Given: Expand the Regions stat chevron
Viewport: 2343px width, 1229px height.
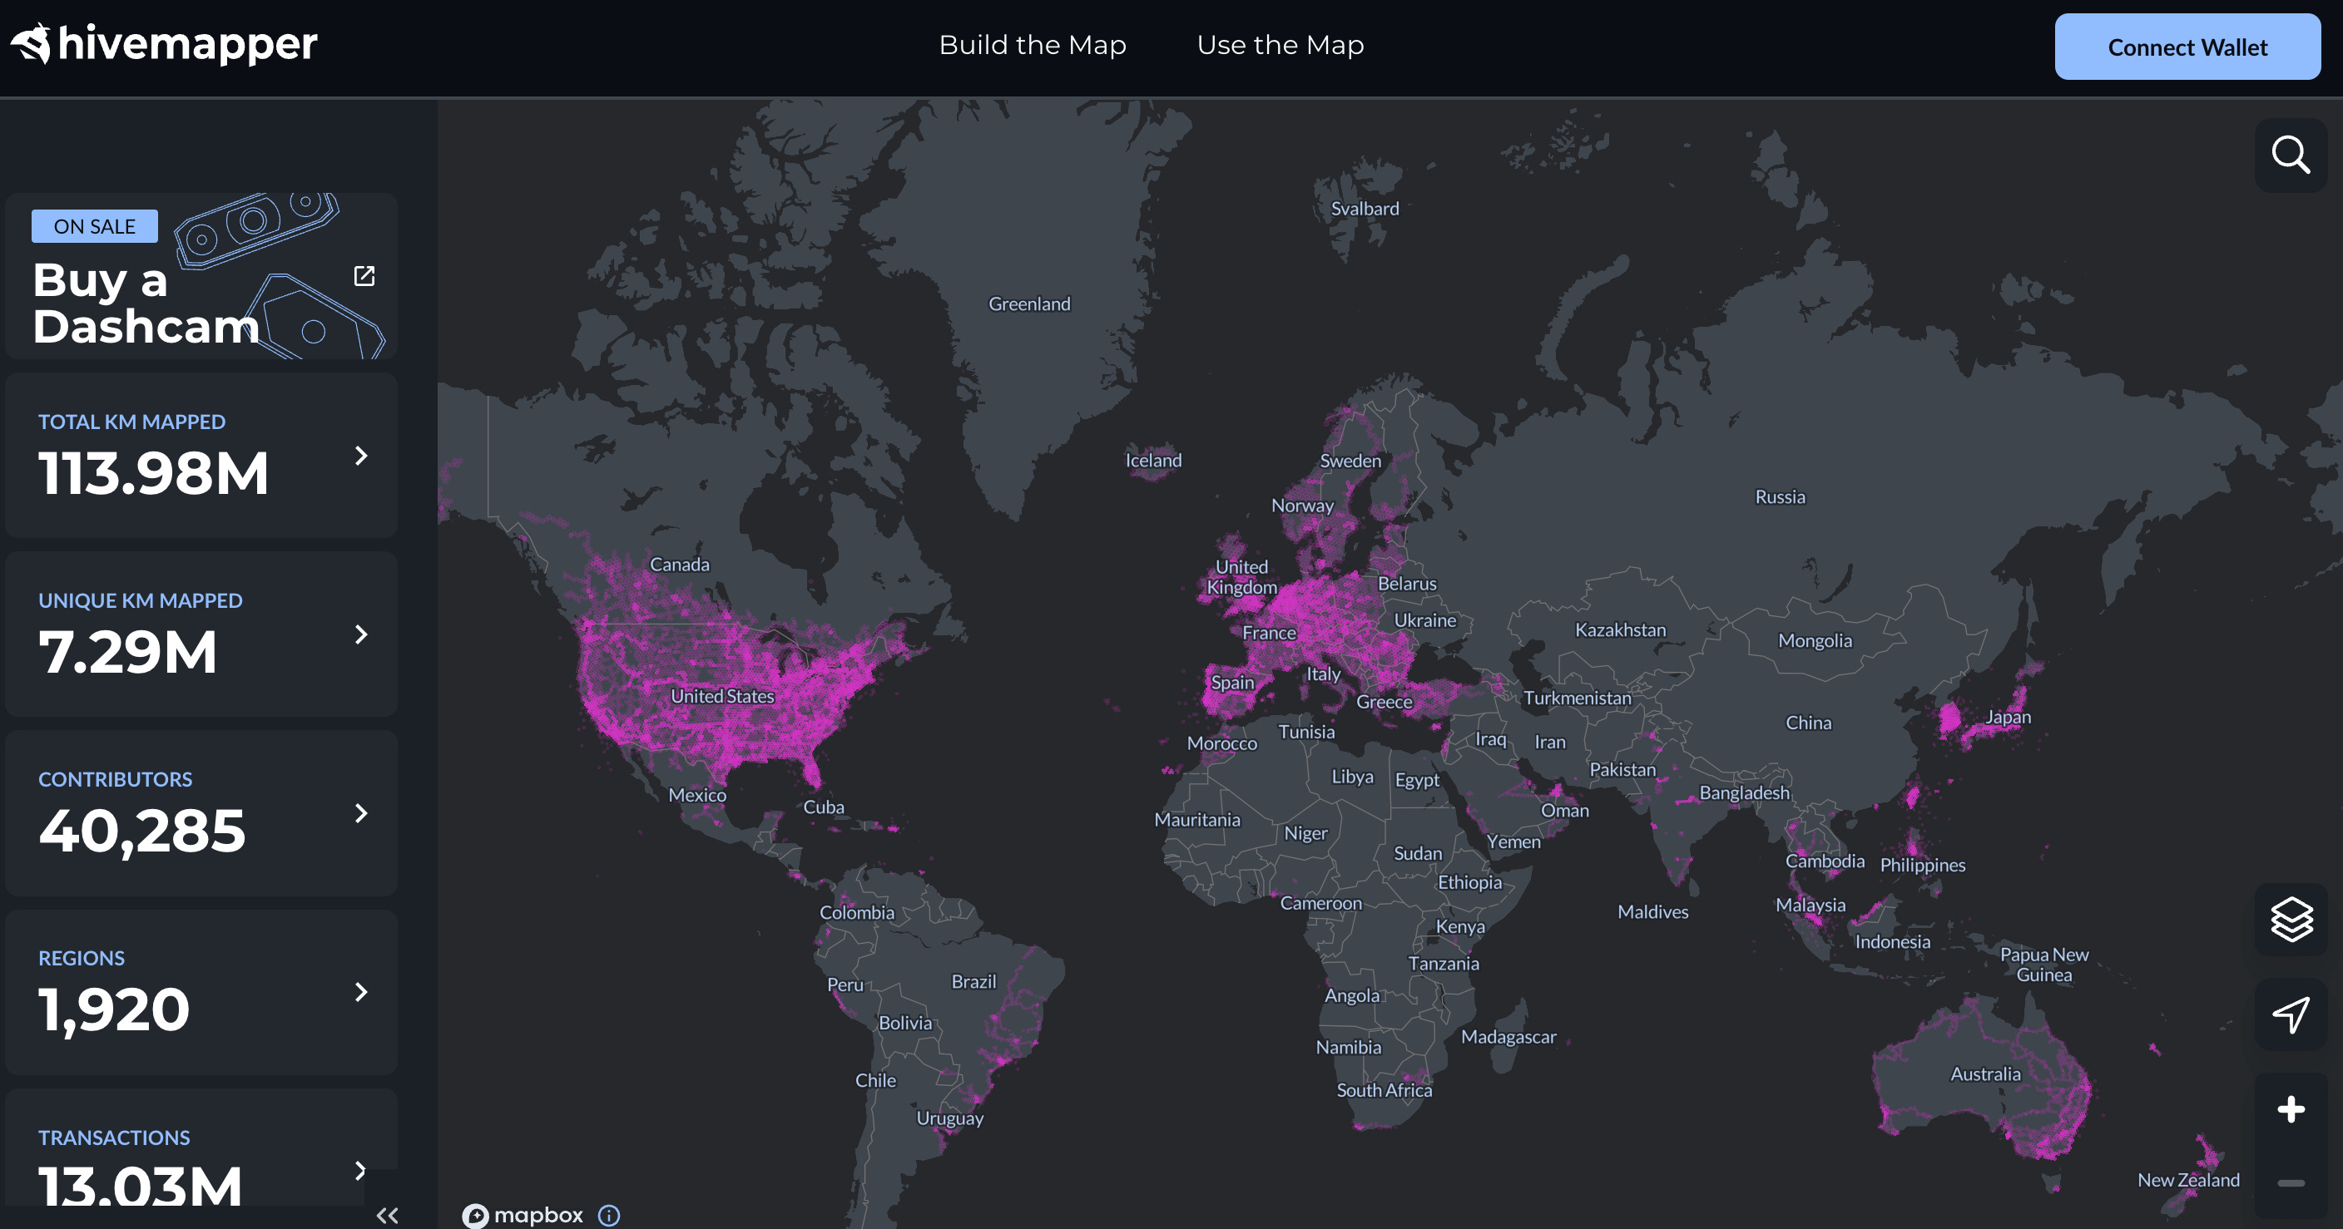Looking at the screenshot, I should (x=361, y=992).
